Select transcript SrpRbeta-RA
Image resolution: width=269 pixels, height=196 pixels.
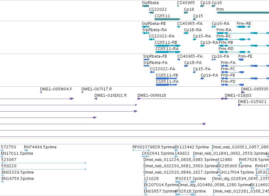click(x=146, y=33)
